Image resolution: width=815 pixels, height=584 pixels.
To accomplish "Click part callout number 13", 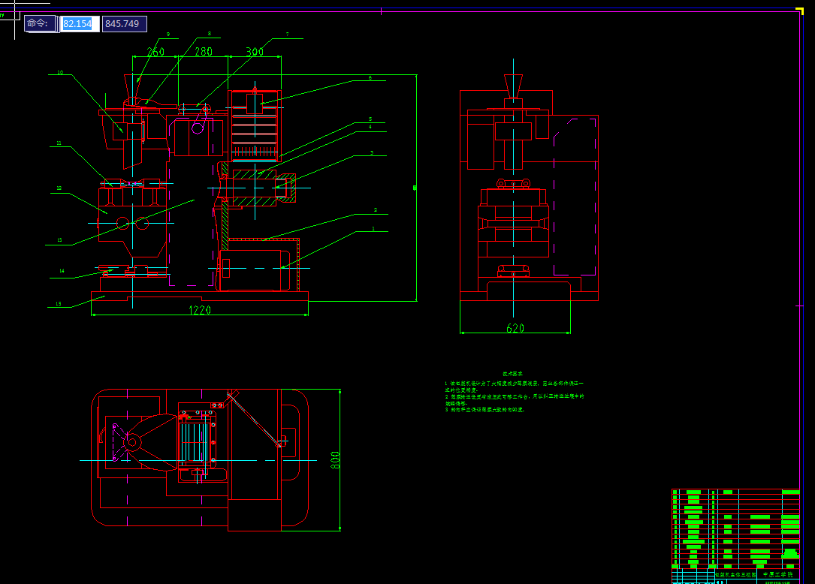I will 59,240.
